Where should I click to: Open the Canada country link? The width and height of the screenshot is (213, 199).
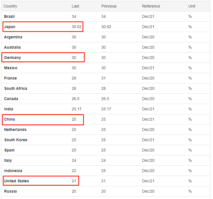pyautogui.click(x=11, y=99)
